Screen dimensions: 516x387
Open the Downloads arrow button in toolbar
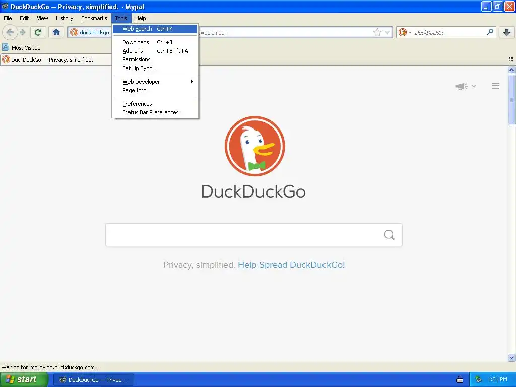coord(507,32)
